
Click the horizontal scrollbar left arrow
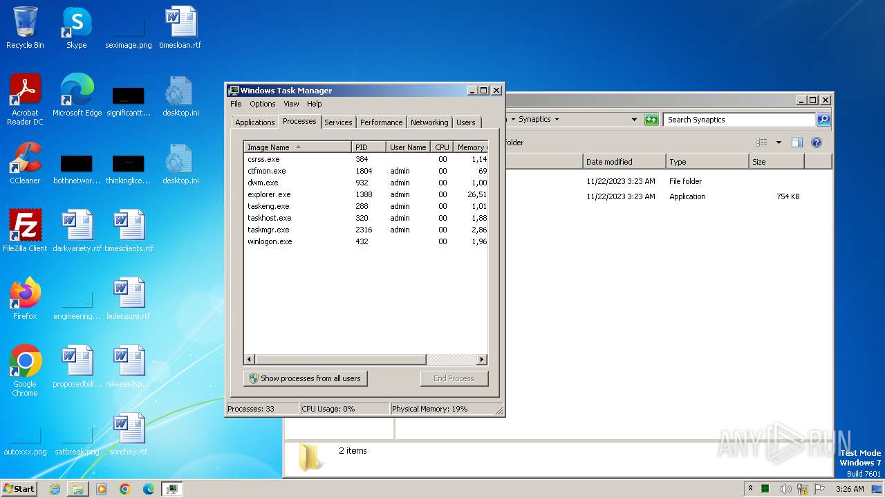coord(250,360)
